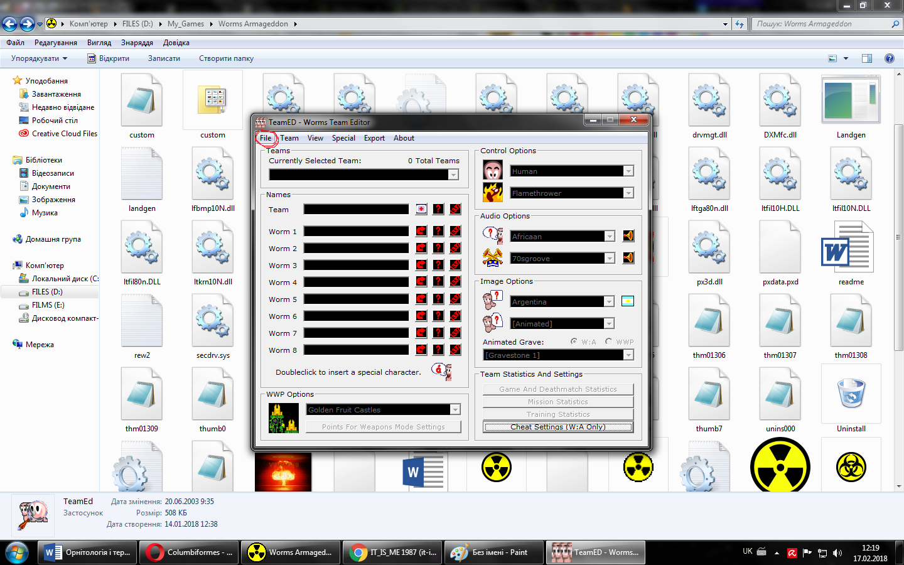The width and height of the screenshot is (904, 565).
Task: Click the speaker icon next to Africaan
Action: click(628, 236)
